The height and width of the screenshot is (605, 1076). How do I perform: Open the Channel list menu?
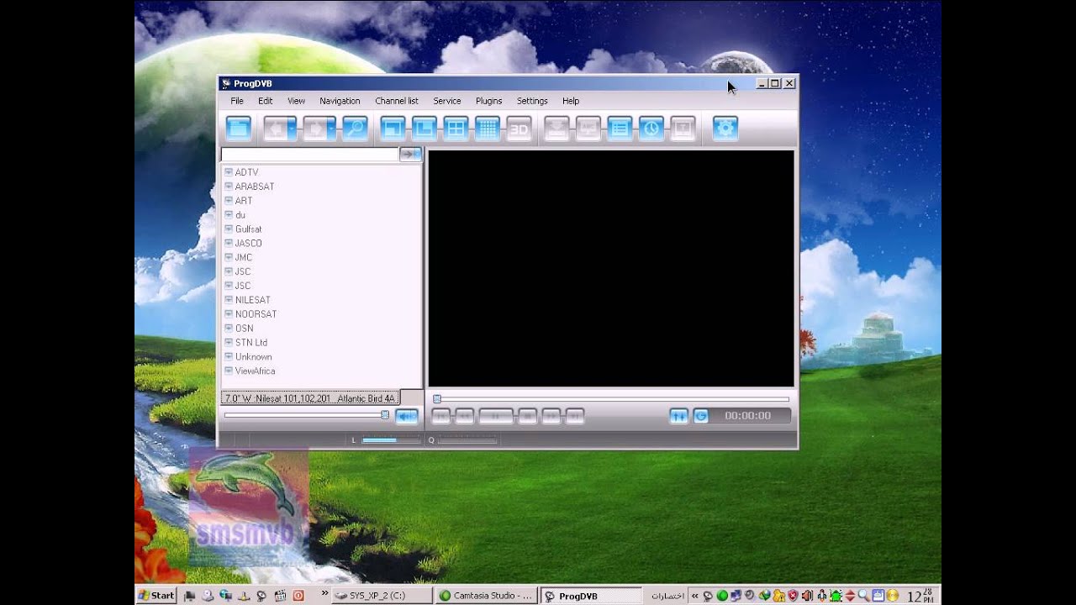(397, 101)
